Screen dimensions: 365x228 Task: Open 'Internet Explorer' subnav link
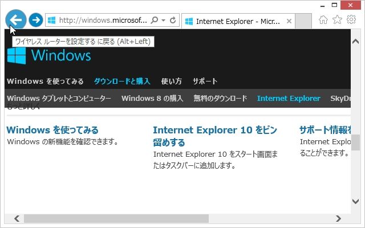click(289, 98)
